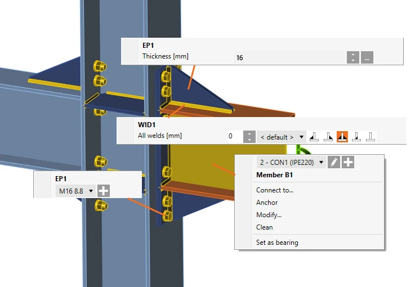This screenshot has height=287, width=415.
Task: Click the plus icon next to CON1 dropdown
Action: 348,162
